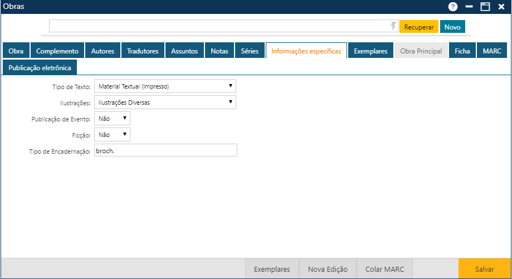The width and height of the screenshot is (512, 279).
Task: Switch to the Autores tab
Action: 103,51
